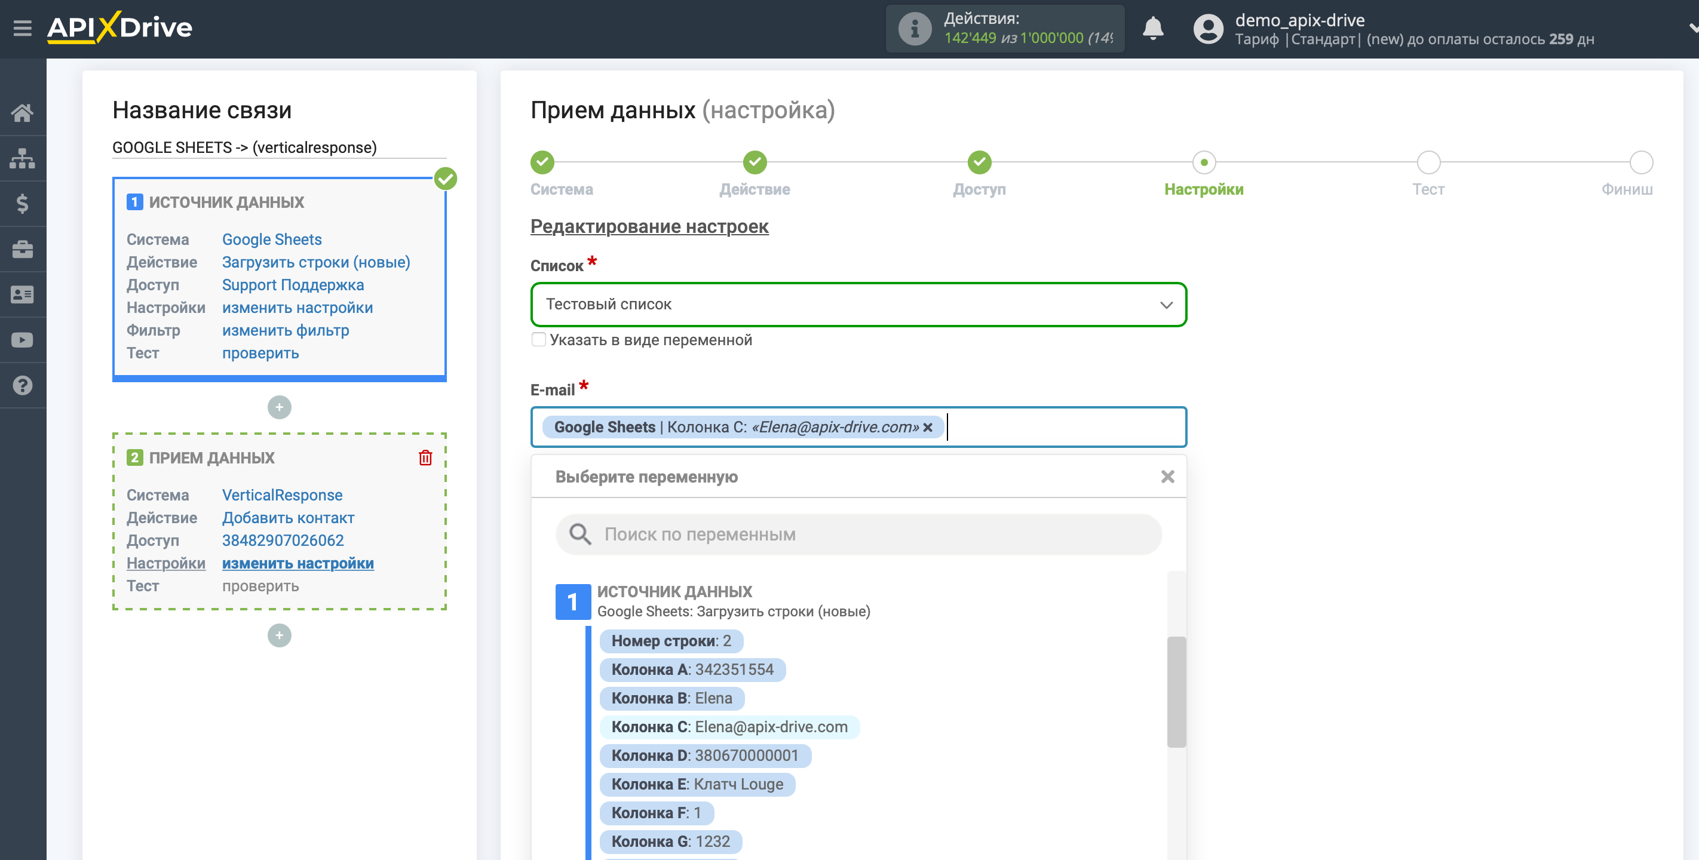Go to the Система step
The width and height of the screenshot is (1699, 860).
tap(542, 162)
